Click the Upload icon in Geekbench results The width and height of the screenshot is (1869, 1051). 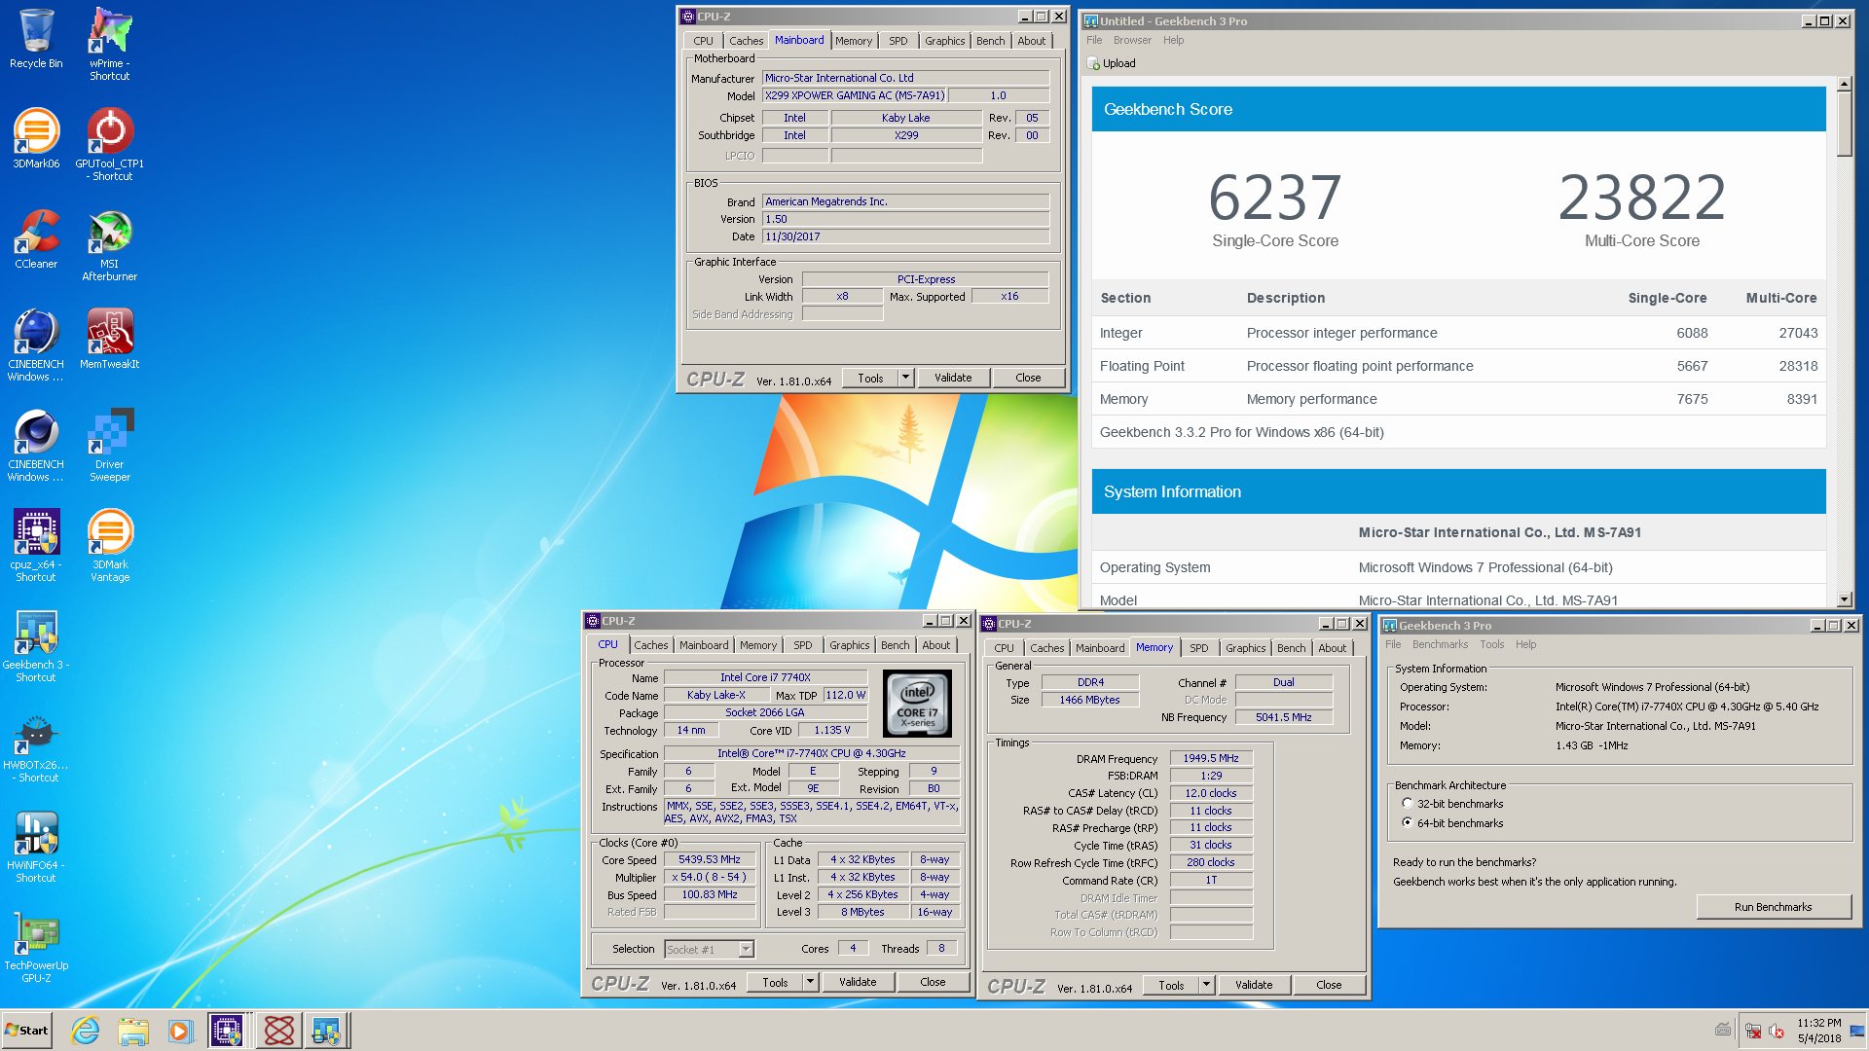pyautogui.click(x=1093, y=63)
